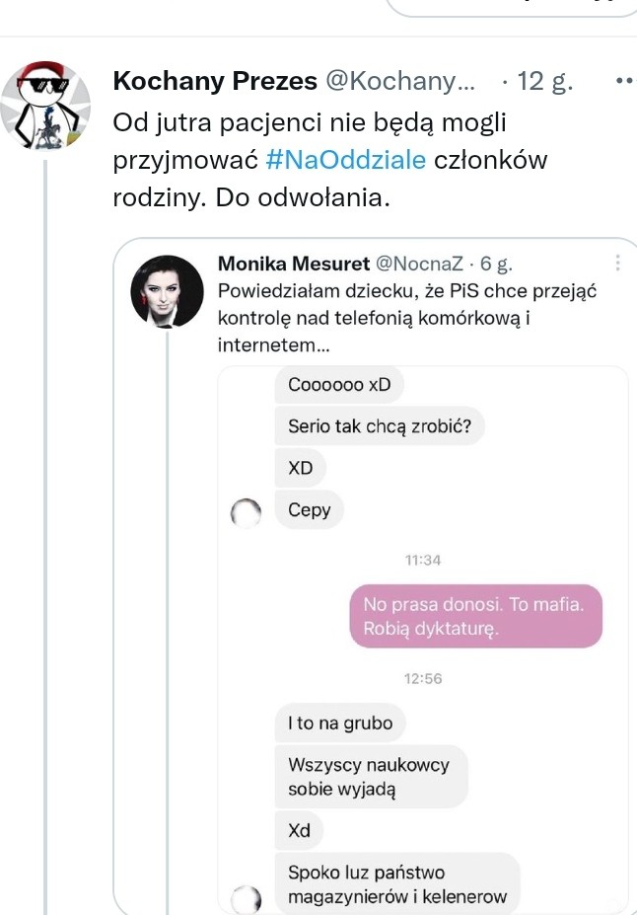The height and width of the screenshot is (915, 637).
Task: Click the @Kochany... handle
Action: (x=399, y=81)
